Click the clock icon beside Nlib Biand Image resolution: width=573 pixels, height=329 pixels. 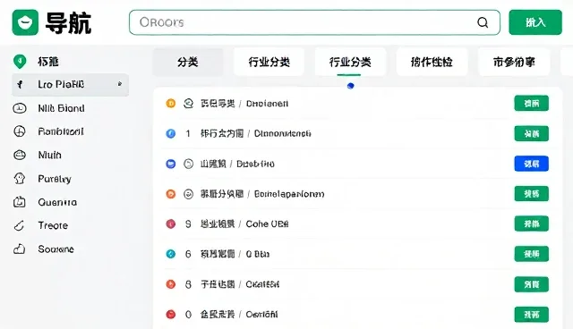(20, 108)
